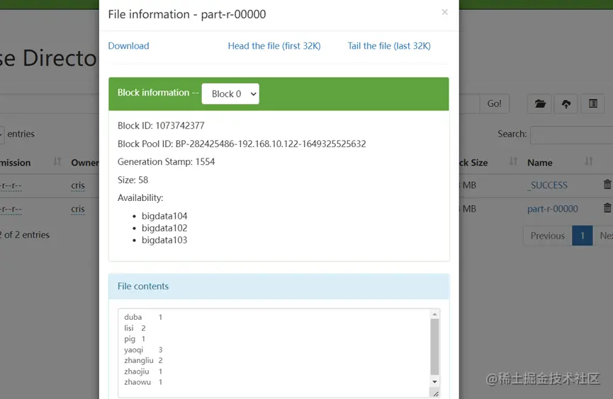Click bigdata104 in Availability list
The image size is (613, 399).
coord(164,216)
